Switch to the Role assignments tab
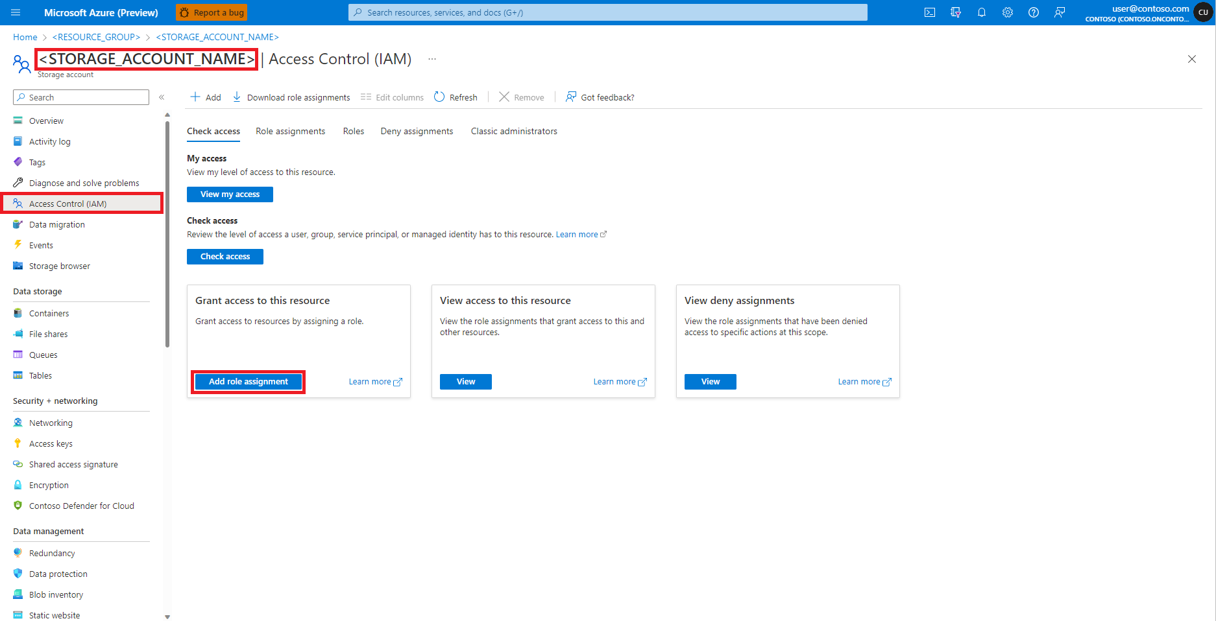Screen dimensions: 1216x621 (x=290, y=131)
